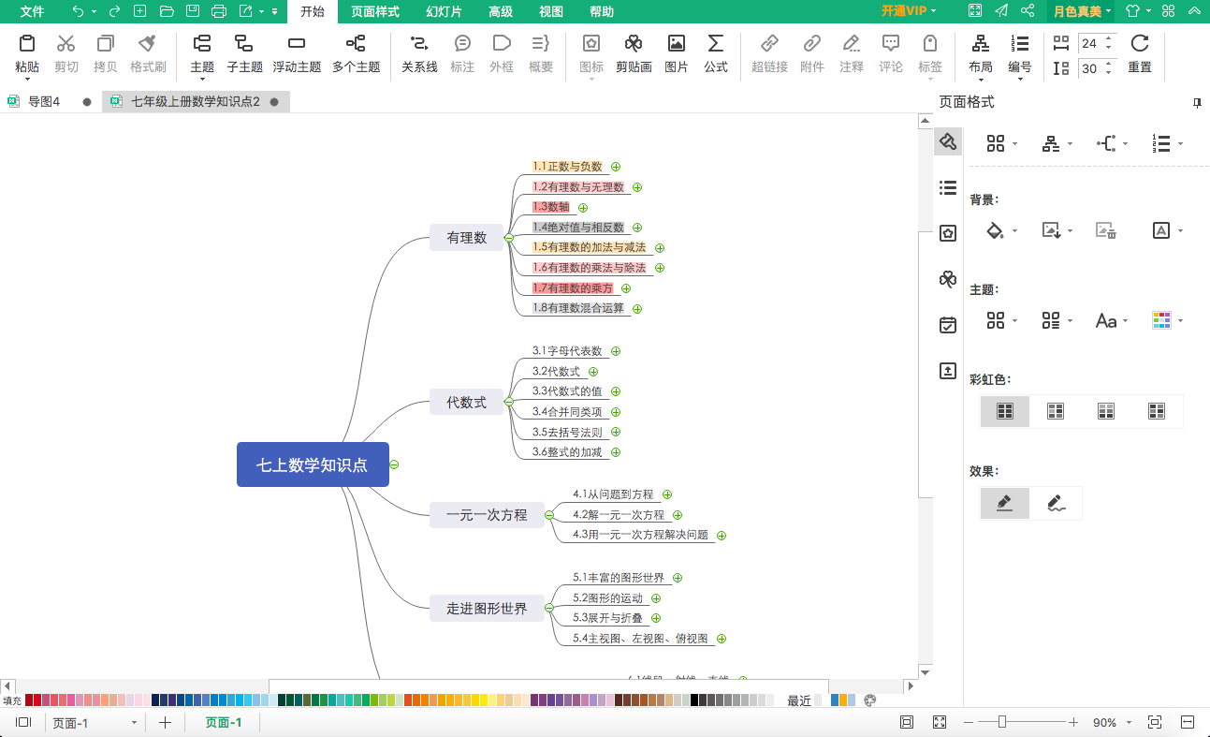Expand the 3.2代数式 node
The height and width of the screenshot is (737, 1210).
pos(593,372)
